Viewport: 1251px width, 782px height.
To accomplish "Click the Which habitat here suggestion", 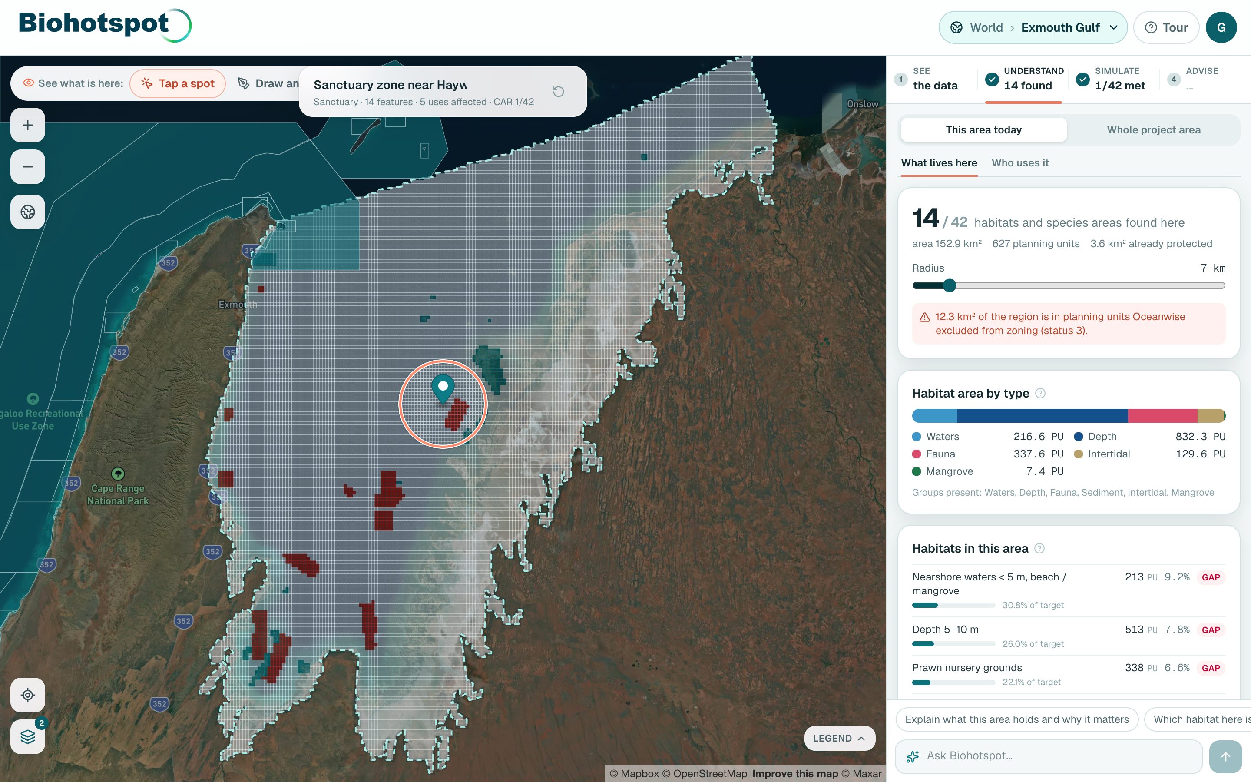I will (x=1198, y=719).
